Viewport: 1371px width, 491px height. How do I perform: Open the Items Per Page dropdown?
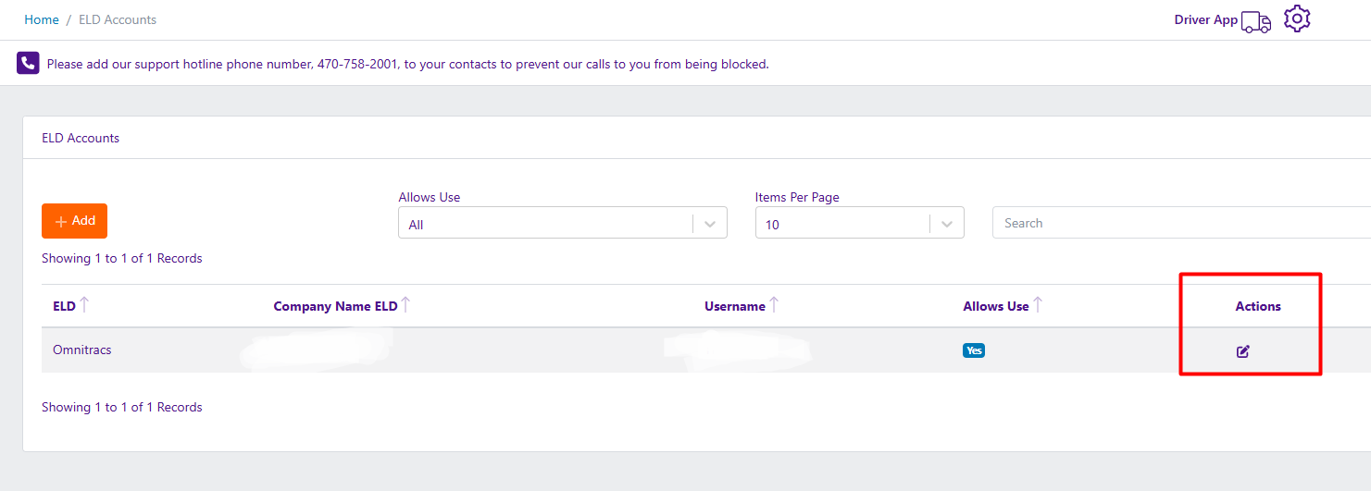tap(947, 224)
